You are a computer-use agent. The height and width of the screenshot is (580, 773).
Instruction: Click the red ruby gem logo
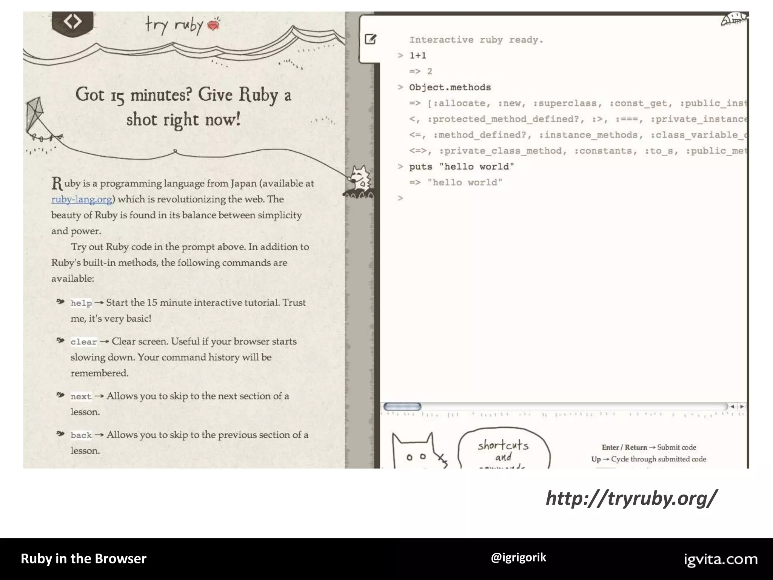coord(214,25)
